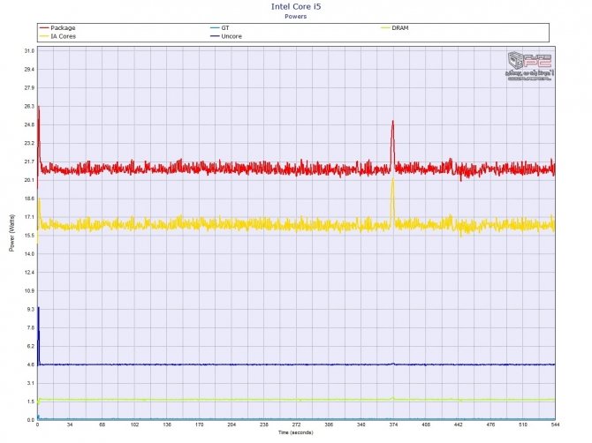
Task: Click the 510 seconds x-axis label
Action: pos(523,424)
